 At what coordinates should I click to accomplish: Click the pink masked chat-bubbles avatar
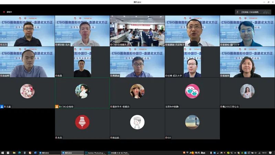pyautogui.click(x=192, y=91)
